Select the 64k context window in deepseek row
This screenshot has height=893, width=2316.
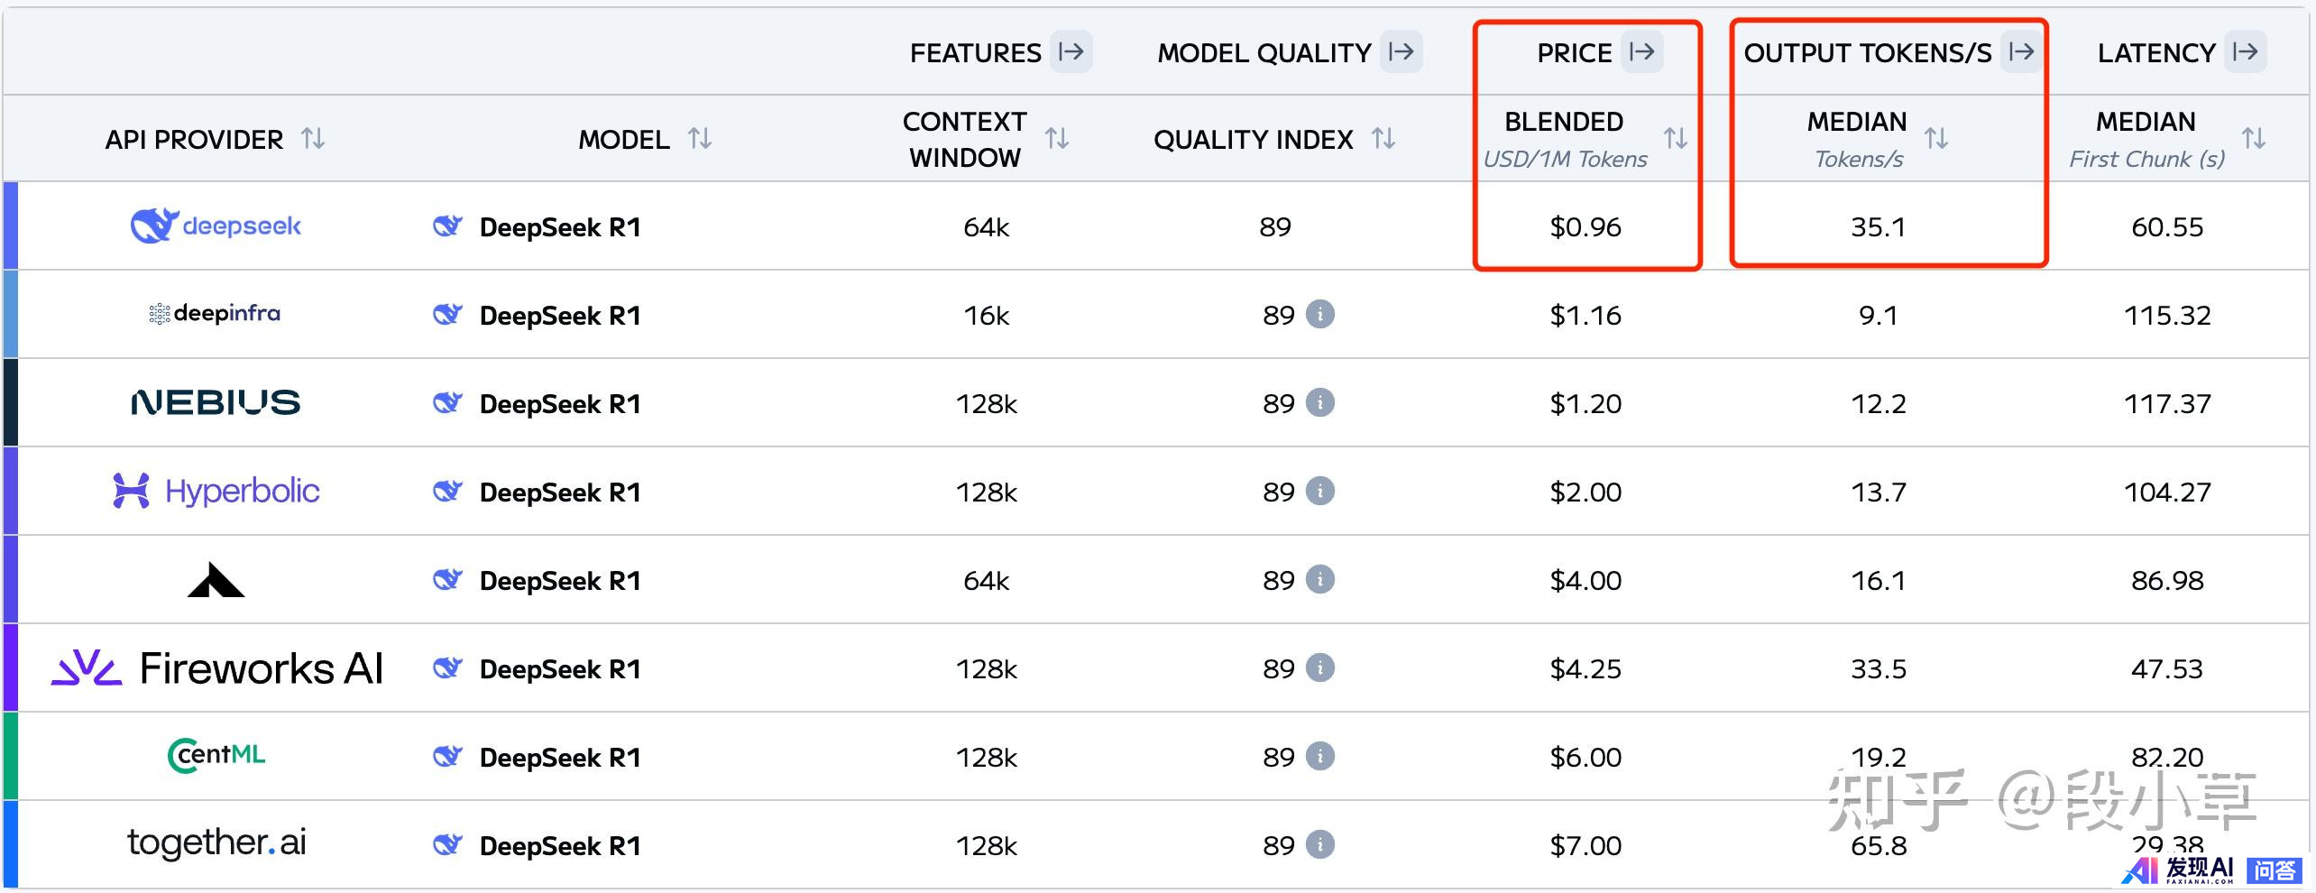click(x=987, y=226)
